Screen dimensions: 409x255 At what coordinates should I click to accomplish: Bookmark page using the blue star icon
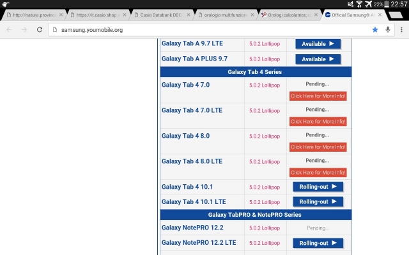coord(375,30)
